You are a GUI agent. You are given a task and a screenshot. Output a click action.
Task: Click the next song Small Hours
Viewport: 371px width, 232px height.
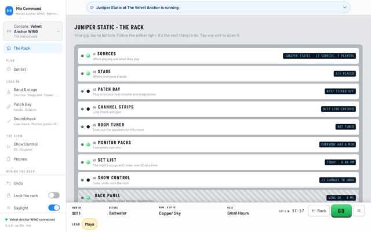pyautogui.click(x=238, y=213)
